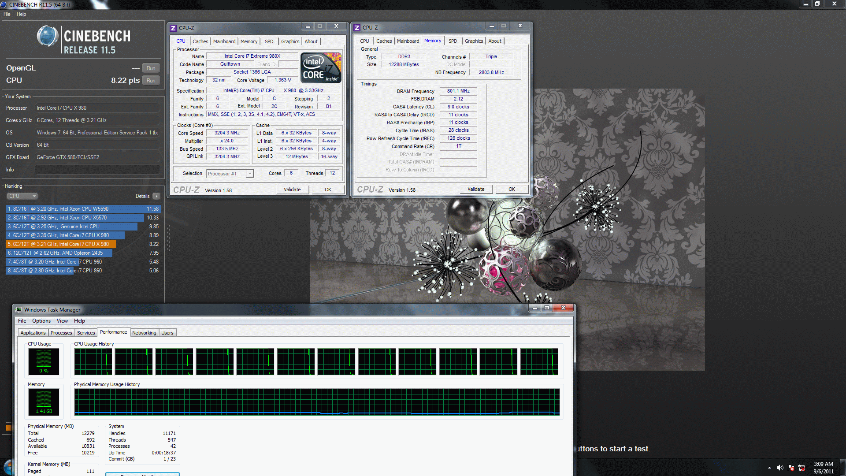Select ranking entry Genuine Intel CPU
This screenshot has width=846, height=476.
pyautogui.click(x=83, y=227)
